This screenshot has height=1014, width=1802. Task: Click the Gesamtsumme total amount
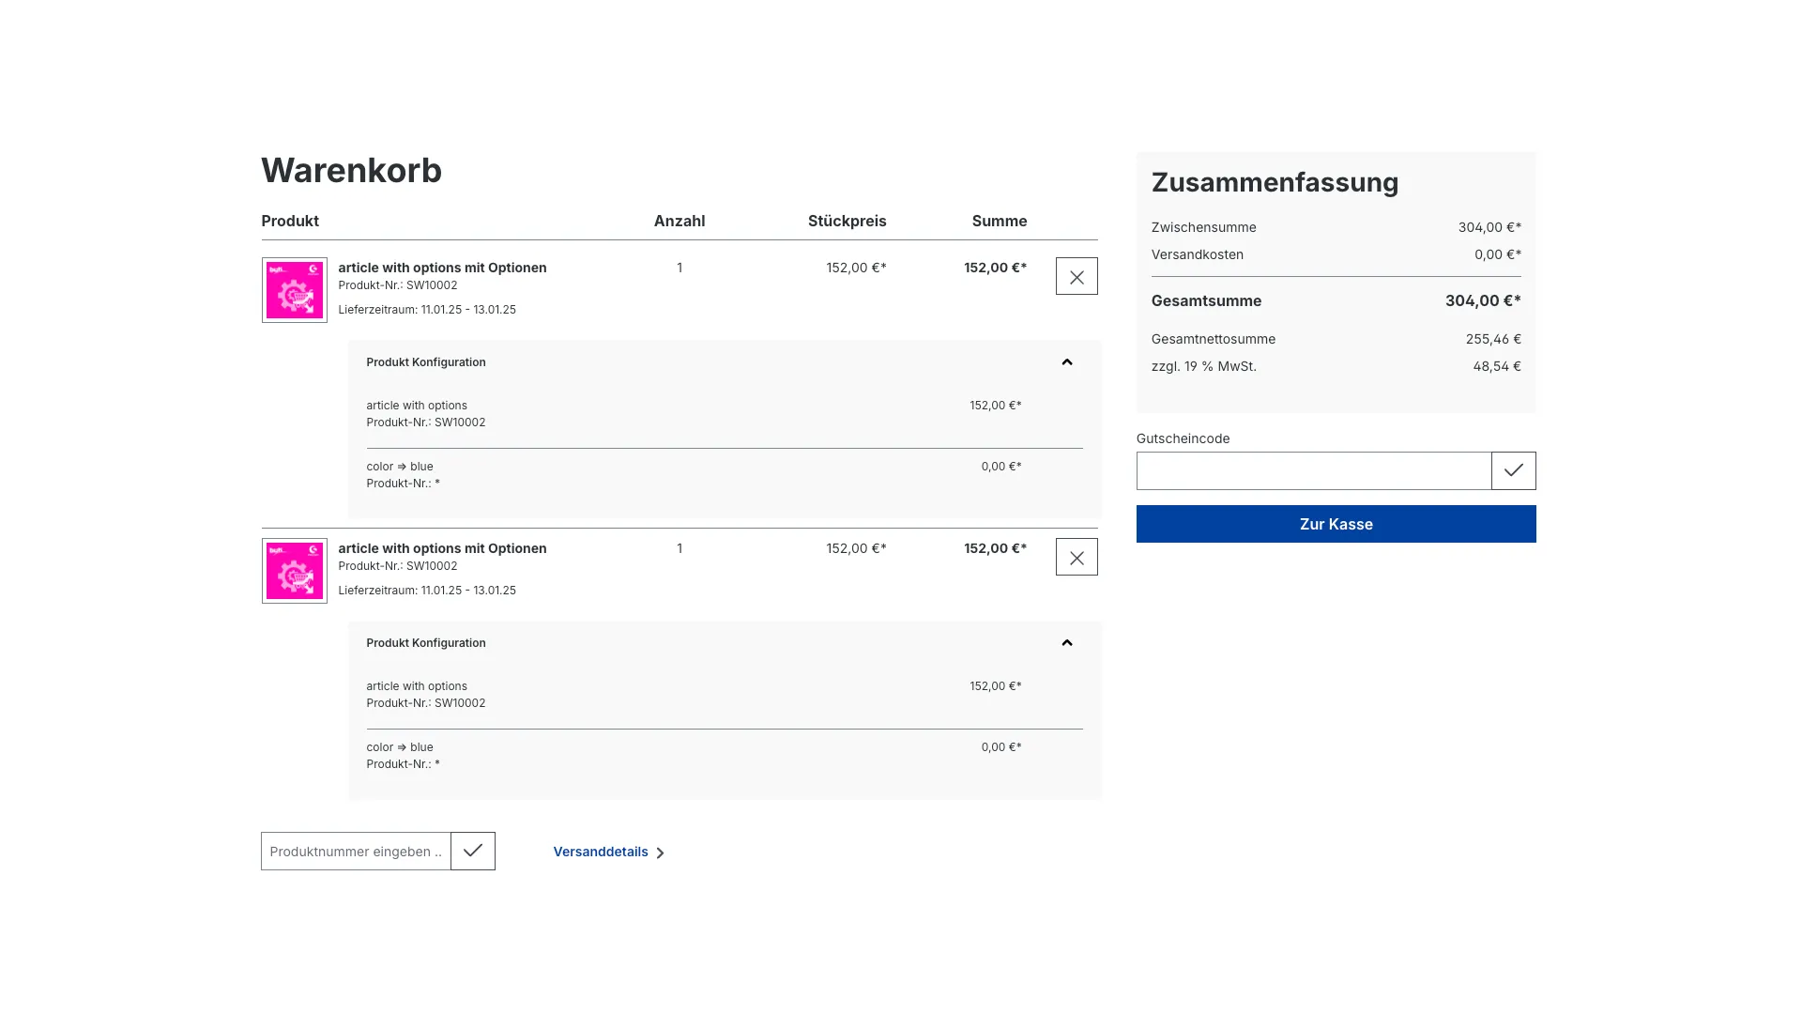pyautogui.click(x=1483, y=300)
